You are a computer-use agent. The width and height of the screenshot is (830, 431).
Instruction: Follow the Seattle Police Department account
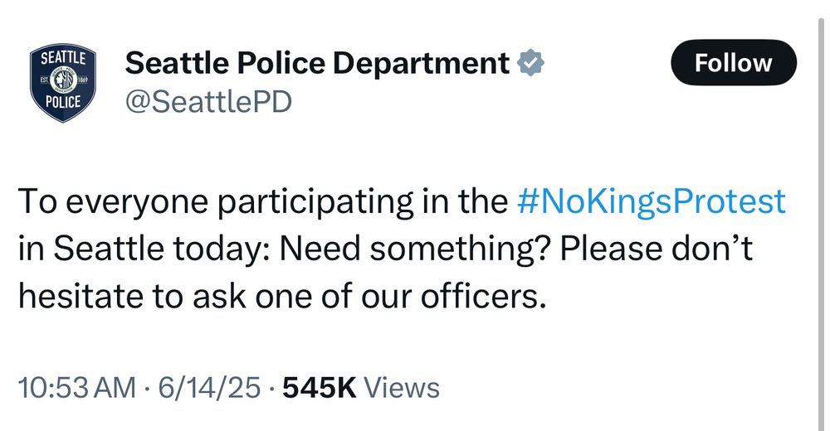click(x=733, y=62)
